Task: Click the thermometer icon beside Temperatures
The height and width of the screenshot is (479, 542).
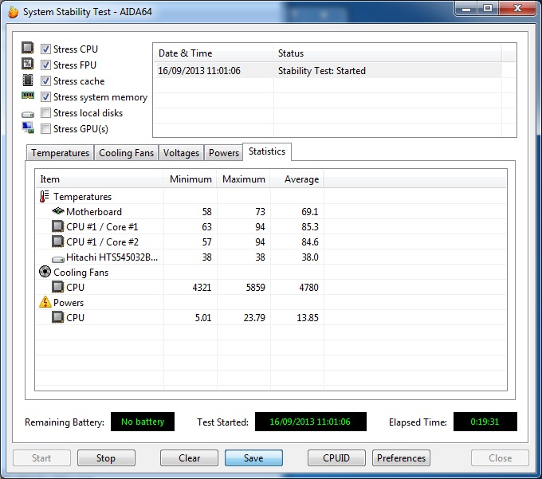Action: click(45, 197)
